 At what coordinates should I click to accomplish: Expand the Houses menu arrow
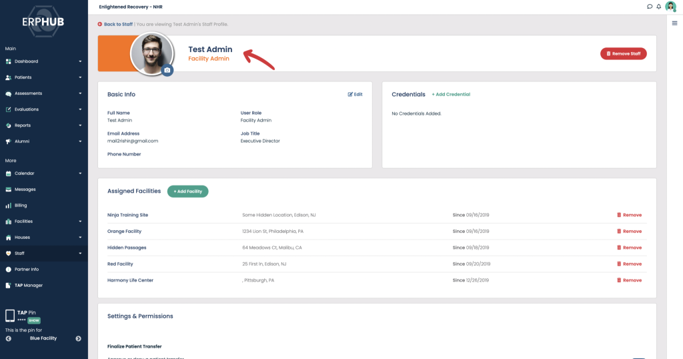click(x=80, y=238)
